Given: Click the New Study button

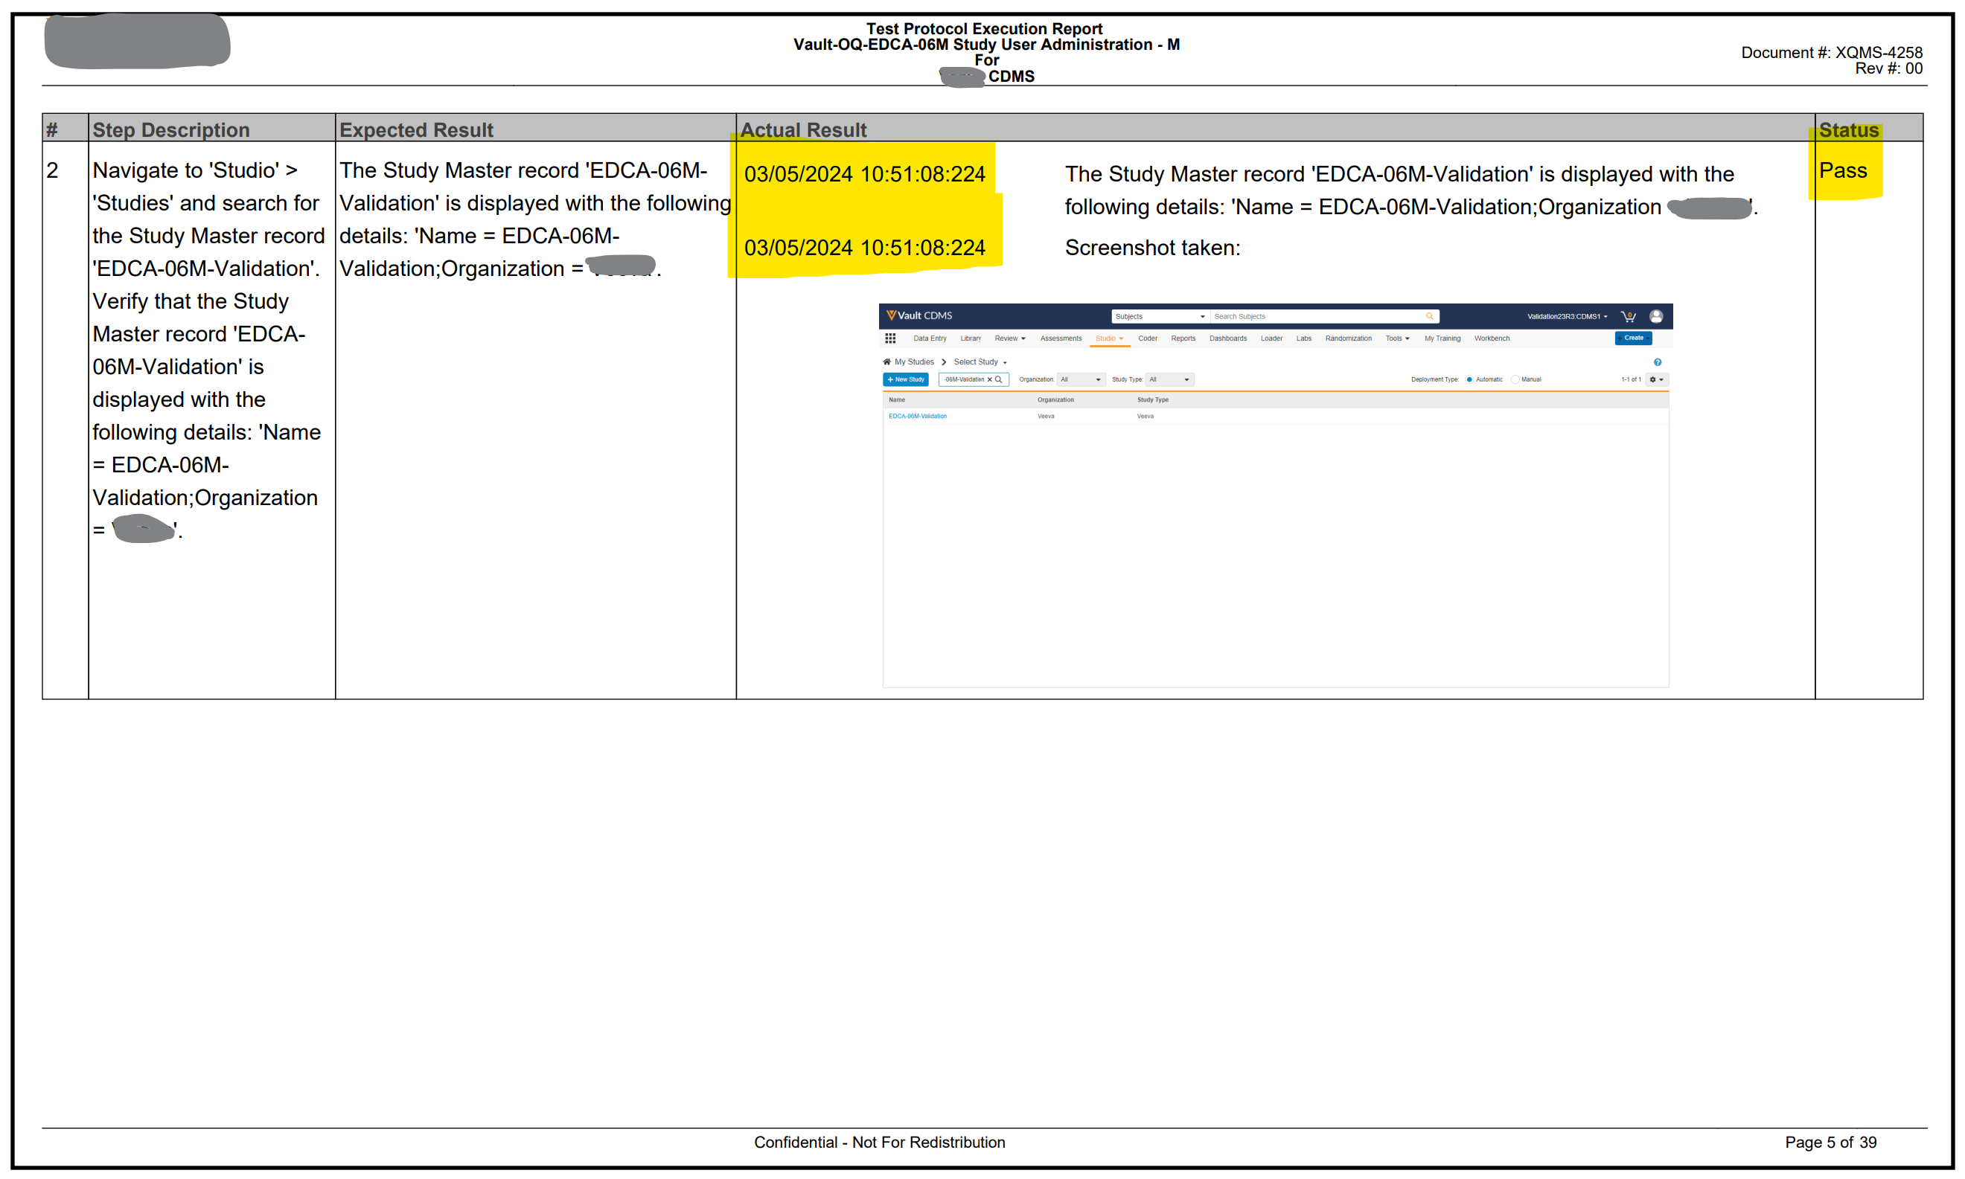Looking at the screenshot, I should point(906,380).
